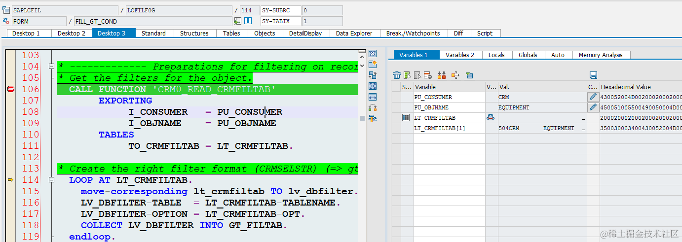682x242 pixels.
Task: Open the Tables tab
Action: tap(231, 33)
